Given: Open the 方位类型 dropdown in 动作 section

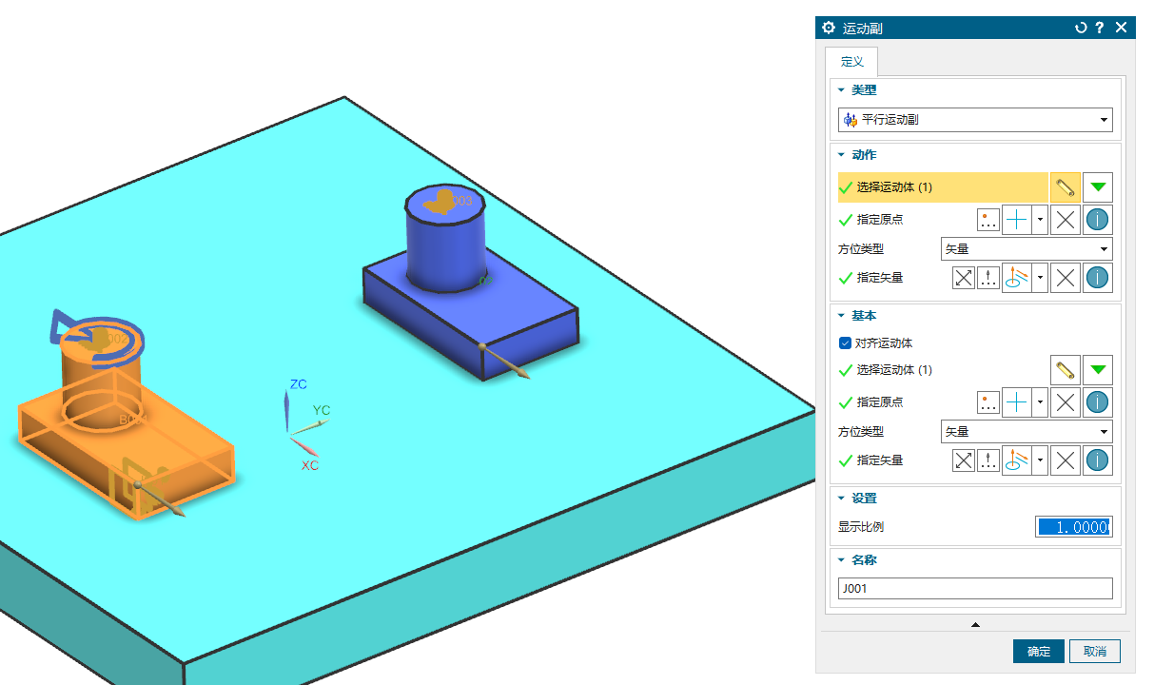Looking at the screenshot, I should [x=1026, y=249].
